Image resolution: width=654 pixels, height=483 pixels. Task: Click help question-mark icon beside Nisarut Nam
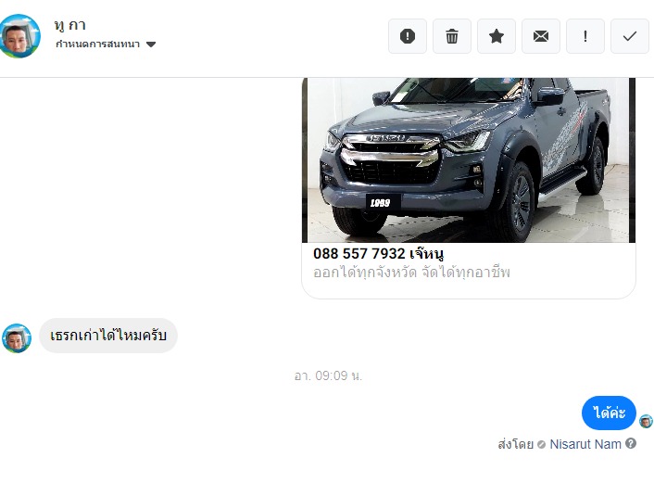point(631,443)
